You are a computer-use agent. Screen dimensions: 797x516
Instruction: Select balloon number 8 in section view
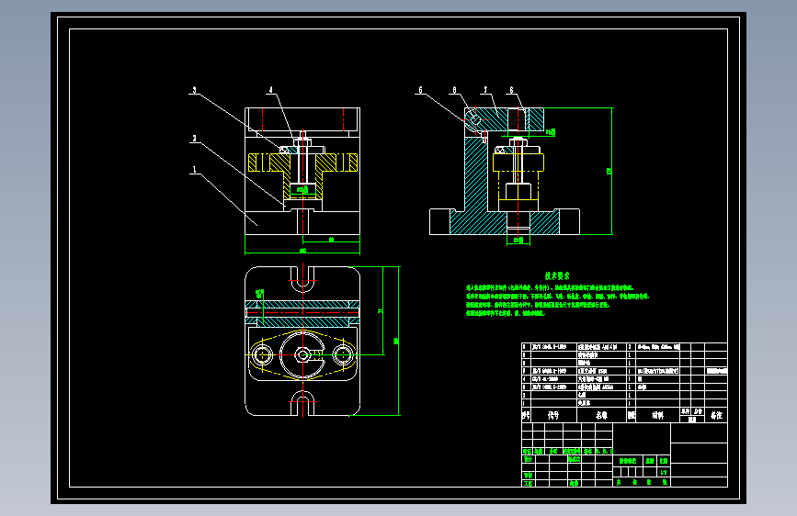(x=454, y=90)
